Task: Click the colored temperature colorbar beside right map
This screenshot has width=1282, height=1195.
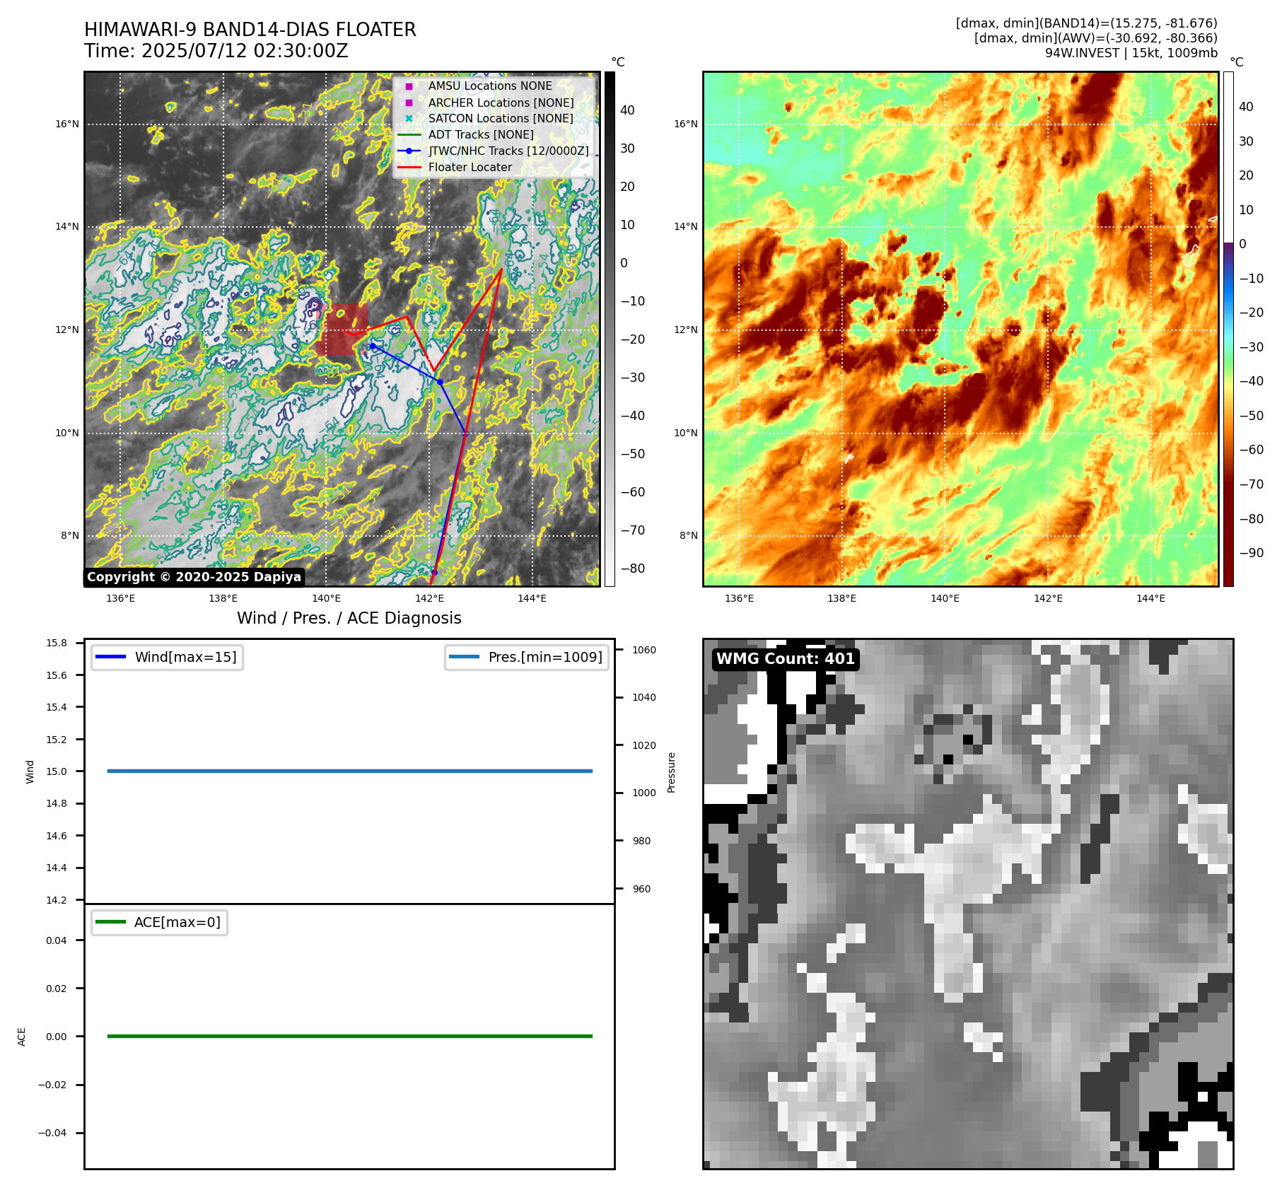Action: click(1228, 329)
